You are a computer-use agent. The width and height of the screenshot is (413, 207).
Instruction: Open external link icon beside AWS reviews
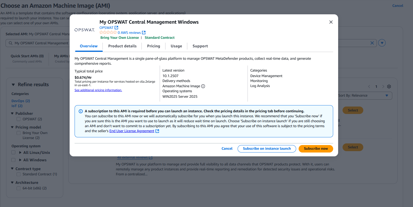(144, 32)
